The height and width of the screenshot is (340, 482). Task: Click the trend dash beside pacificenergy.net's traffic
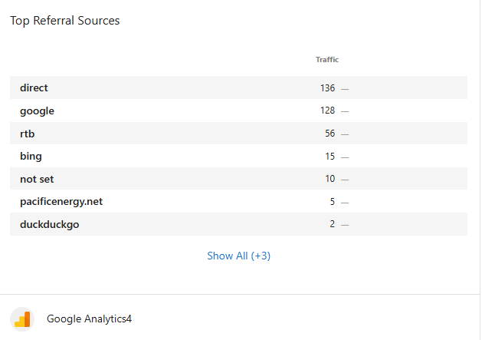click(345, 203)
